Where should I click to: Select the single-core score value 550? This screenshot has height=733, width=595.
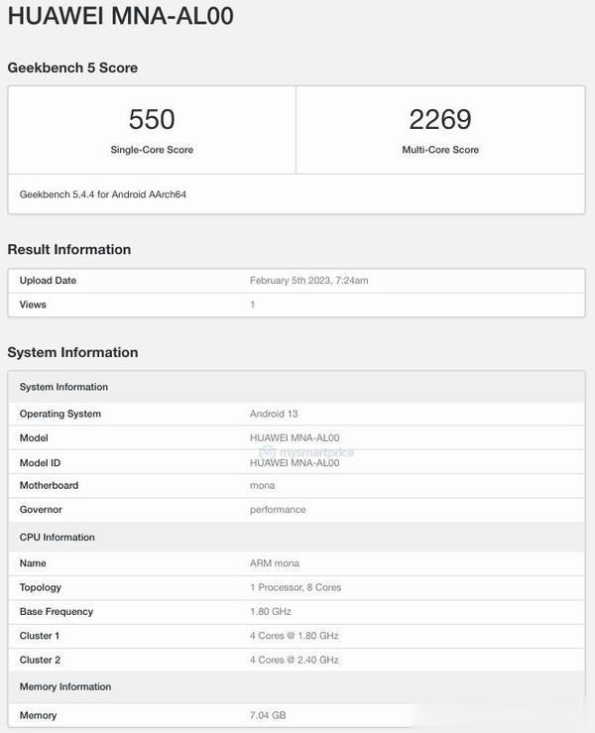point(152,119)
